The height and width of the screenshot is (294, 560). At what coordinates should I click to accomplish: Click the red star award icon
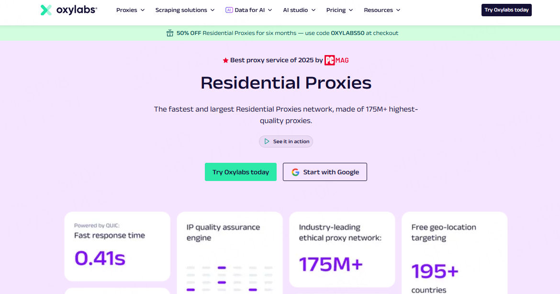(225, 60)
